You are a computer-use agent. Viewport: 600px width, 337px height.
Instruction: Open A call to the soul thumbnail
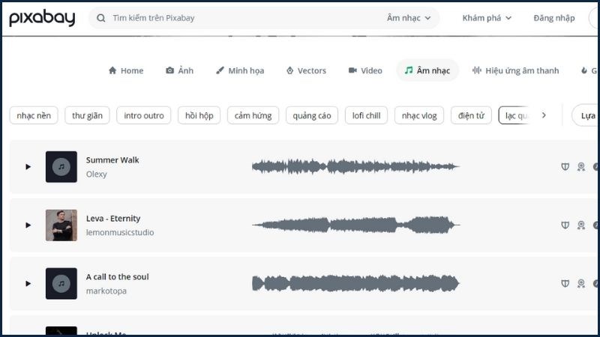[x=61, y=284]
